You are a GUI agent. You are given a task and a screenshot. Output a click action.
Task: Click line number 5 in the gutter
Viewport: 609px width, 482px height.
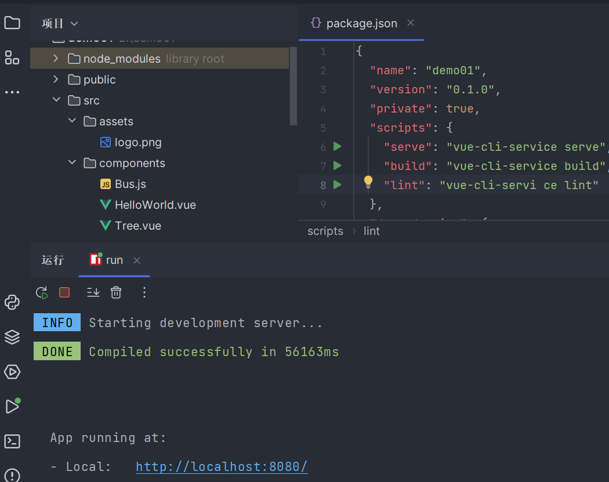pyautogui.click(x=323, y=128)
